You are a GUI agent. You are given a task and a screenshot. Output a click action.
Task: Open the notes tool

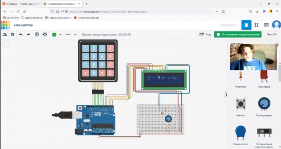(37, 35)
